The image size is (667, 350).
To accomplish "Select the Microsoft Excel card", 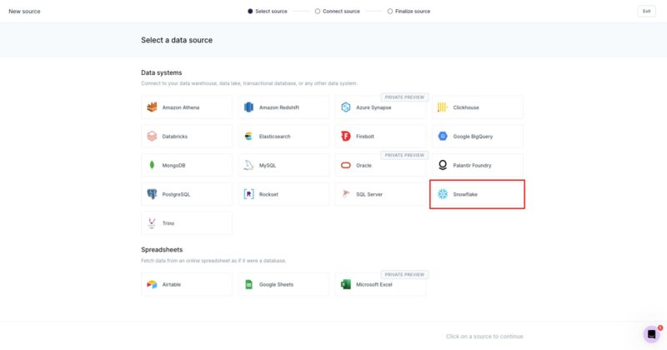I will coord(380,284).
